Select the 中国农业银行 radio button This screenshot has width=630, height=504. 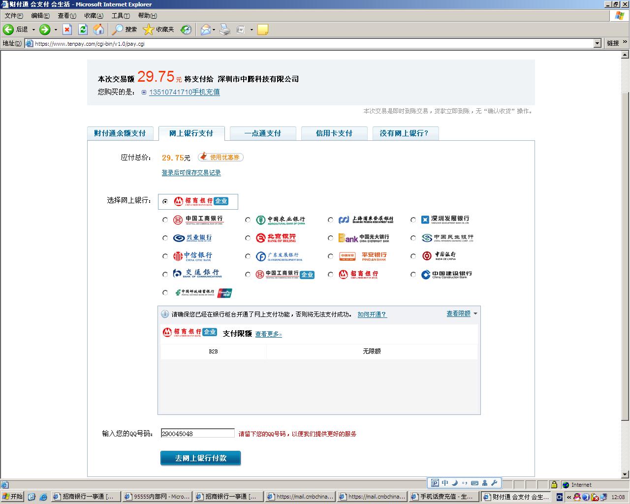[x=248, y=220]
